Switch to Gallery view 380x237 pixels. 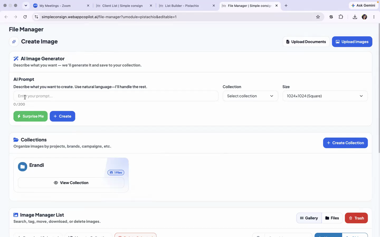coord(309,218)
